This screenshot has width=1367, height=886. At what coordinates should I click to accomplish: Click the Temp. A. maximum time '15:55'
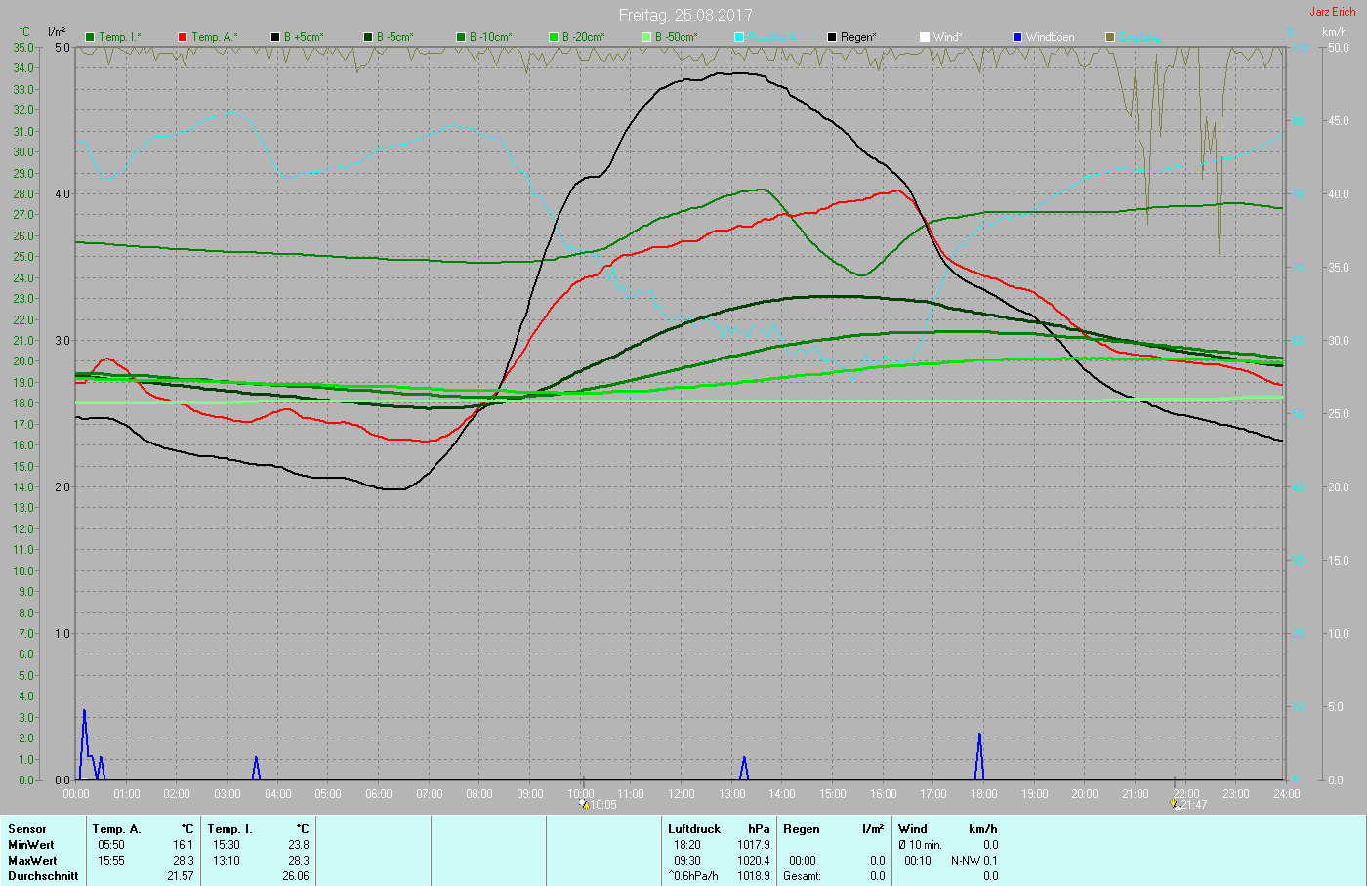111,861
